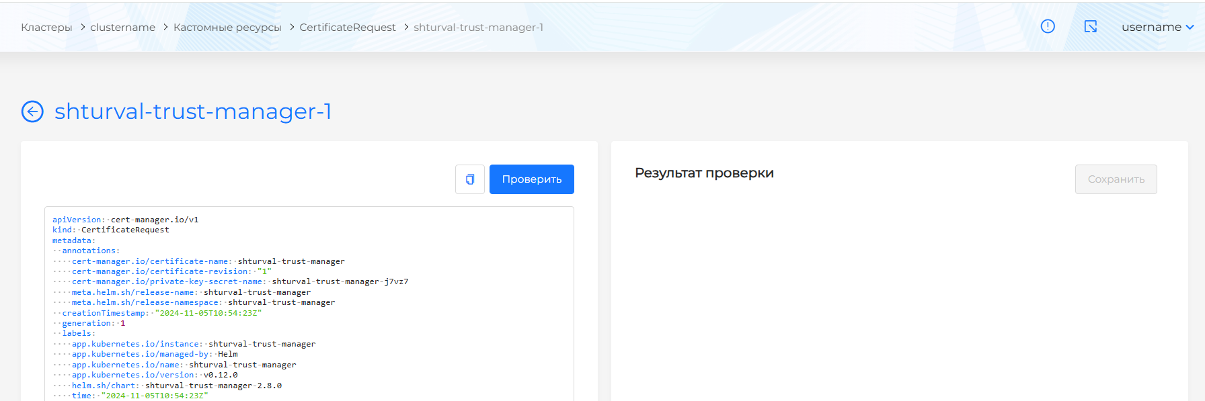Go to Кластеры in the breadcrumb
The height and width of the screenshot is (401, 1205).
point(46,28)
